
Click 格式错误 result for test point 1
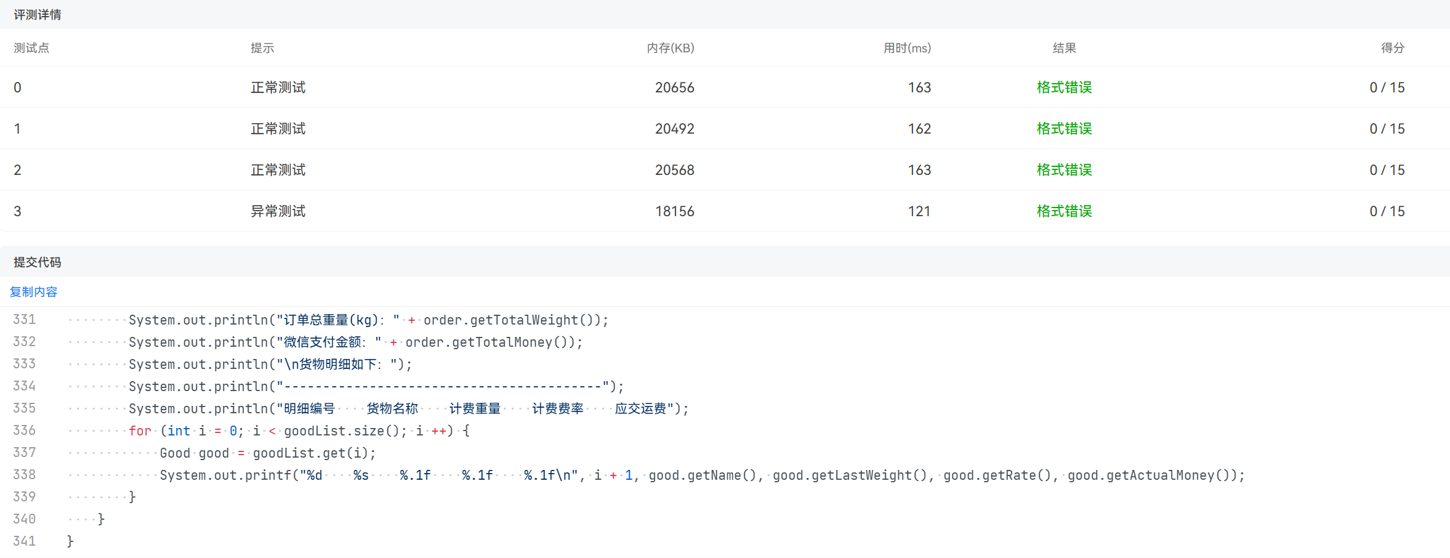pyautogui.click(x=1064, y=129)
